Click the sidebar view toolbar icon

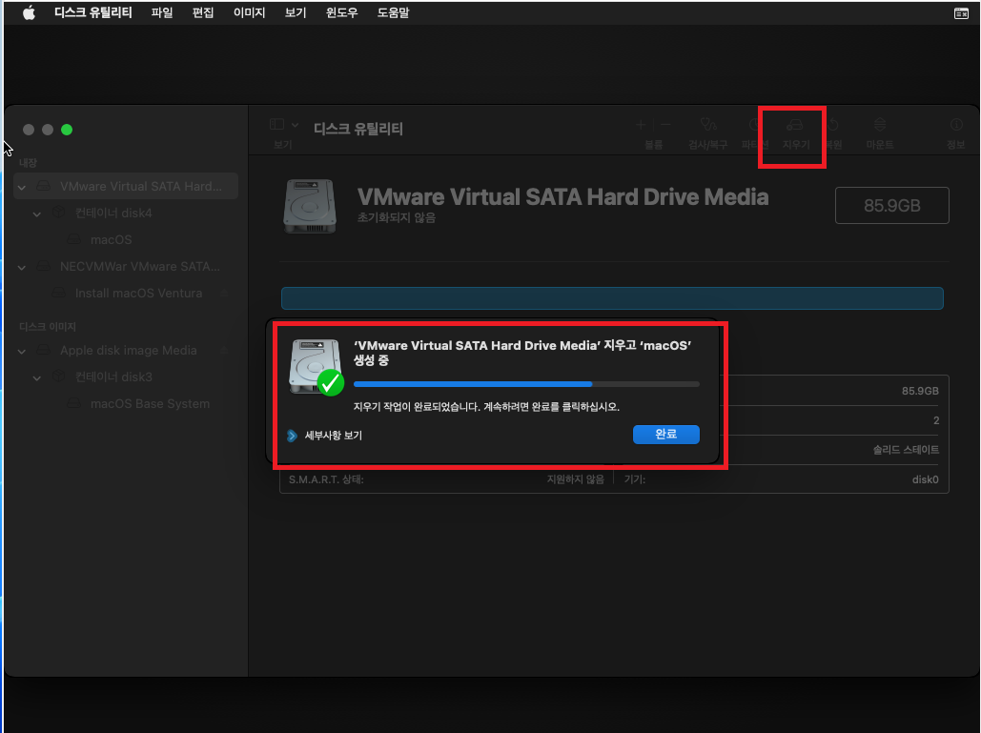pos(276,125)
